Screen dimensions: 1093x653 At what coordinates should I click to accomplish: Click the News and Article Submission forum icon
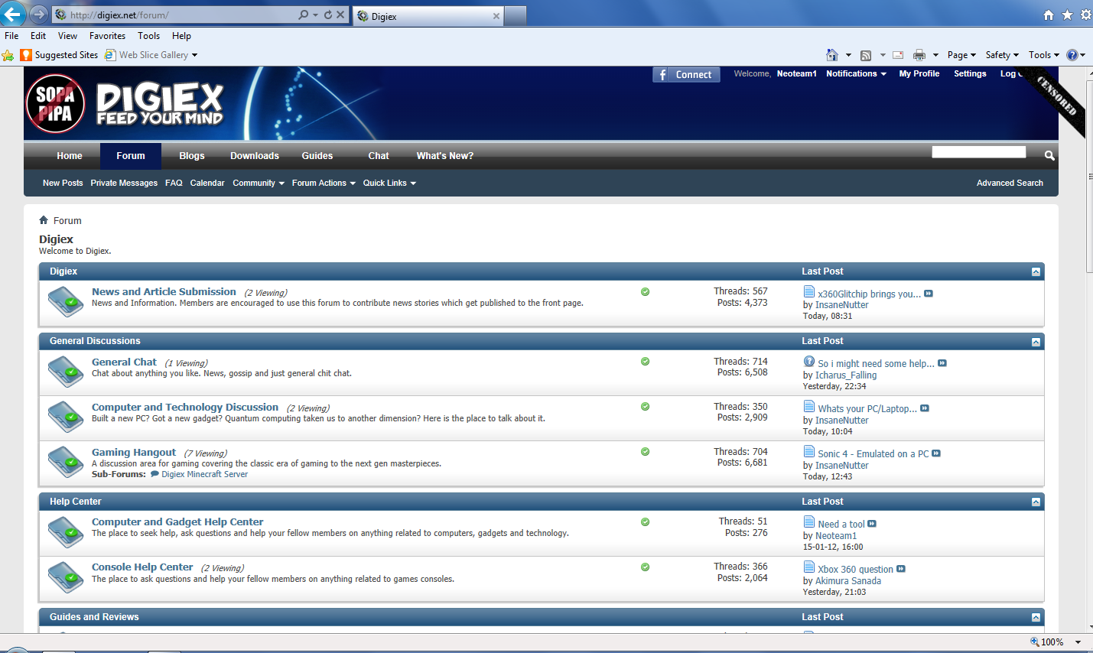pyautogui.click(x=66, y=301)
